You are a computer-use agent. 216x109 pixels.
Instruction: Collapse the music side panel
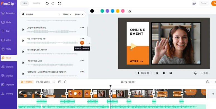coord(90,44)
